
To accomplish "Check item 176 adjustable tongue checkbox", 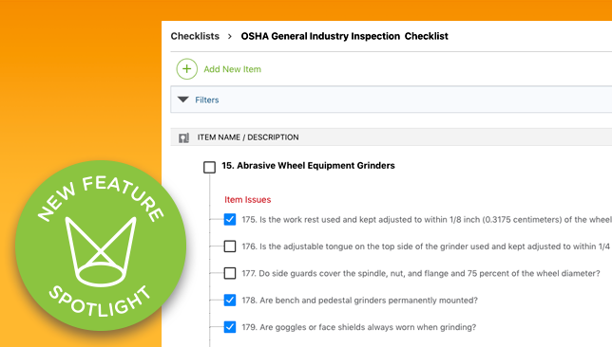I will (x=230, y=247).
